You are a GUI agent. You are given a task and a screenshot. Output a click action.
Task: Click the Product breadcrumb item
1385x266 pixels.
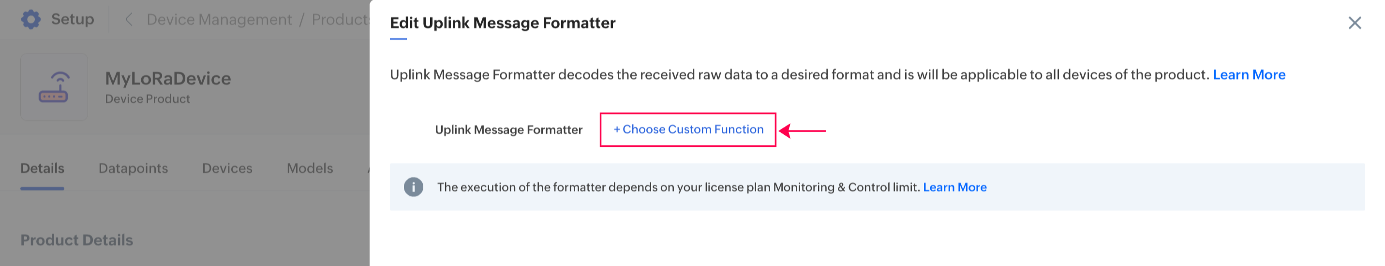[340, 20]
